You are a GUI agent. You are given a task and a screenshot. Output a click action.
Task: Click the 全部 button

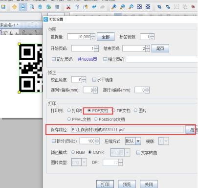click(x=106, y=37)
